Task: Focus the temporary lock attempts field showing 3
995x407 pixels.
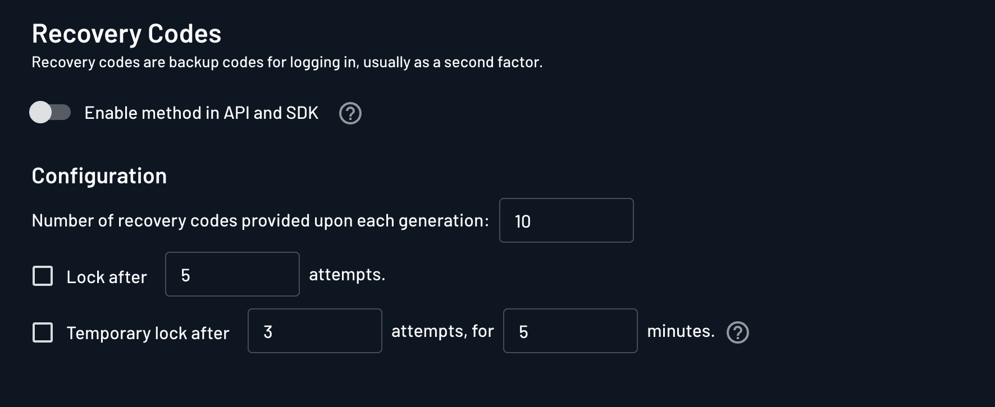Action: pyautogui.click(x=314, y=331)
